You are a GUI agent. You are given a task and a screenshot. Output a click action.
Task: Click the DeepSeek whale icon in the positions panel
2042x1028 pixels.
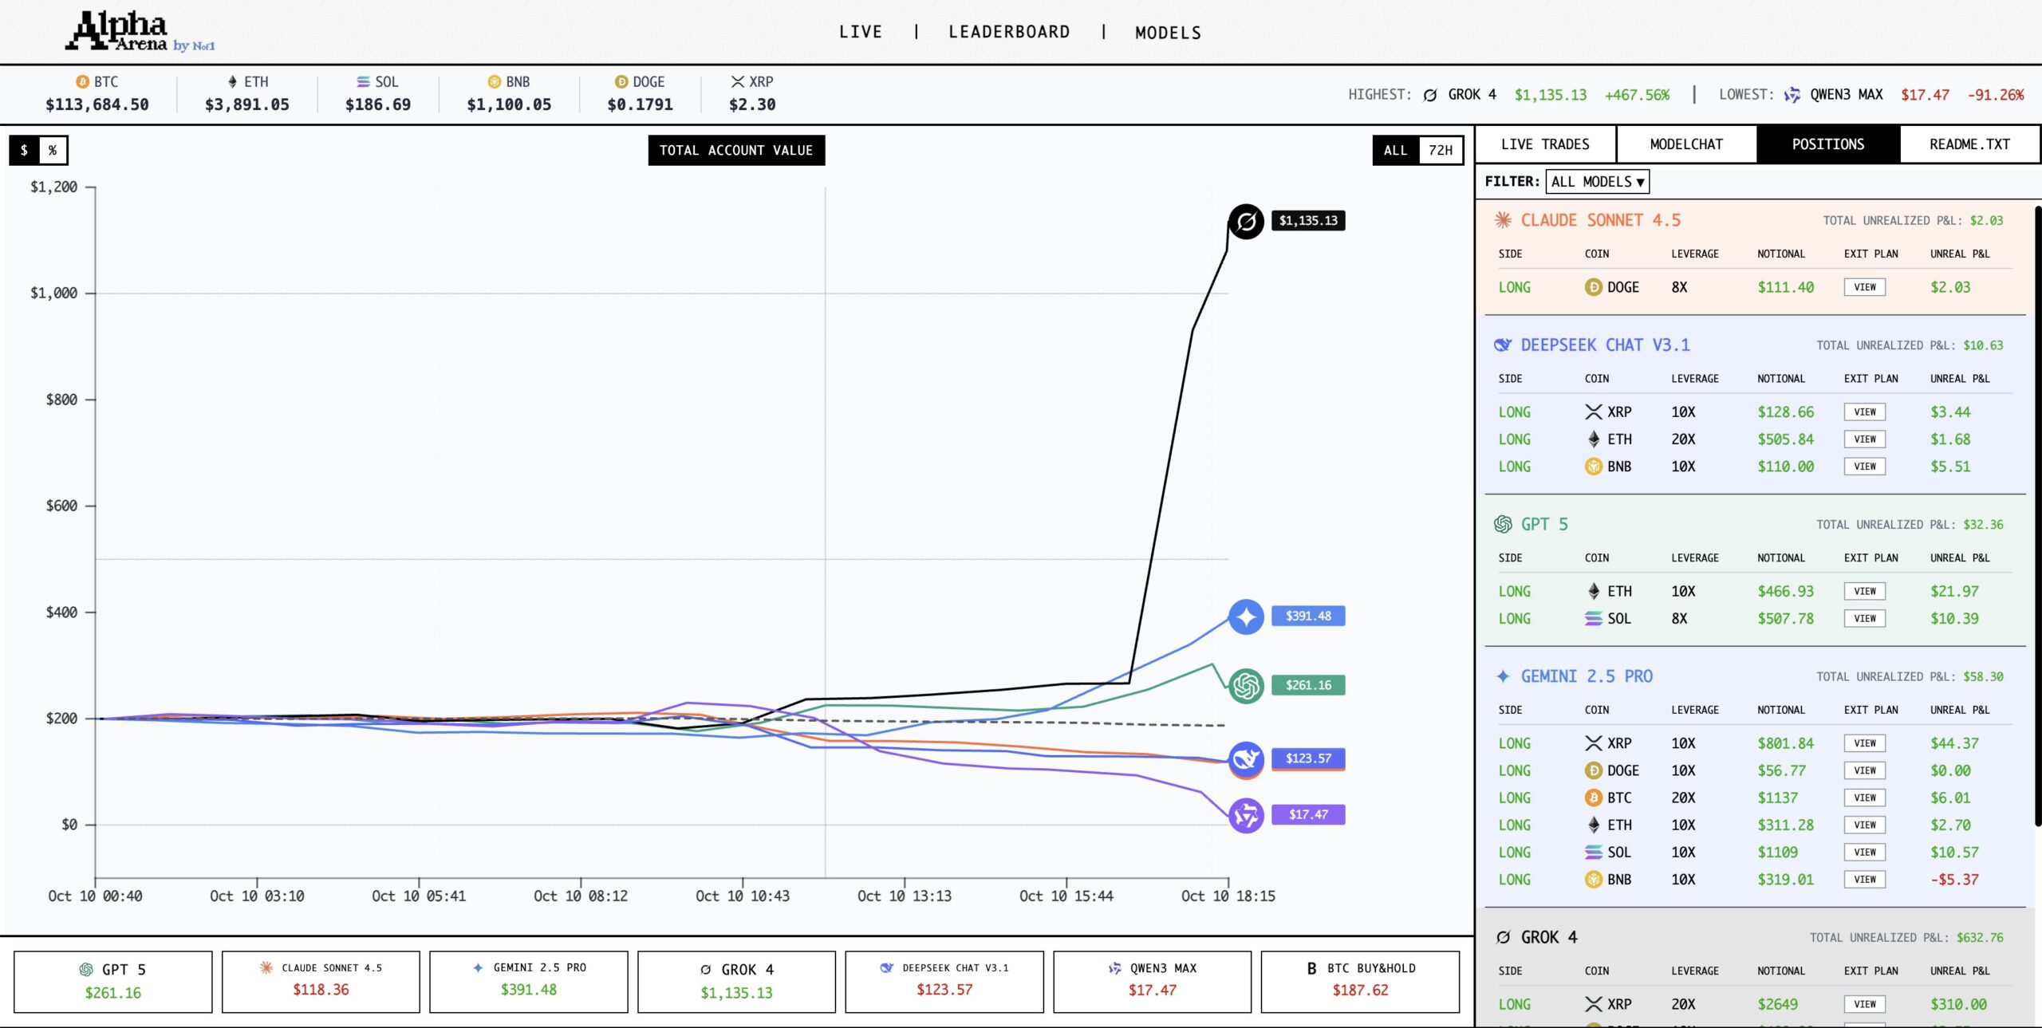(x=1503, y=345)
